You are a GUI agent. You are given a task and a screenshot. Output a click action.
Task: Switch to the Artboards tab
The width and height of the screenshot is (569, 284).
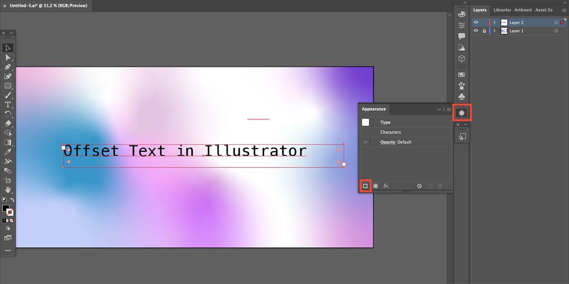[523, 10]
